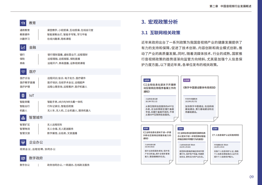Image resolution: width=262 pixels, height=185 pixels.
Task: Select the 智能穿戴 row under IoT
Action: [x=25, y=102]
